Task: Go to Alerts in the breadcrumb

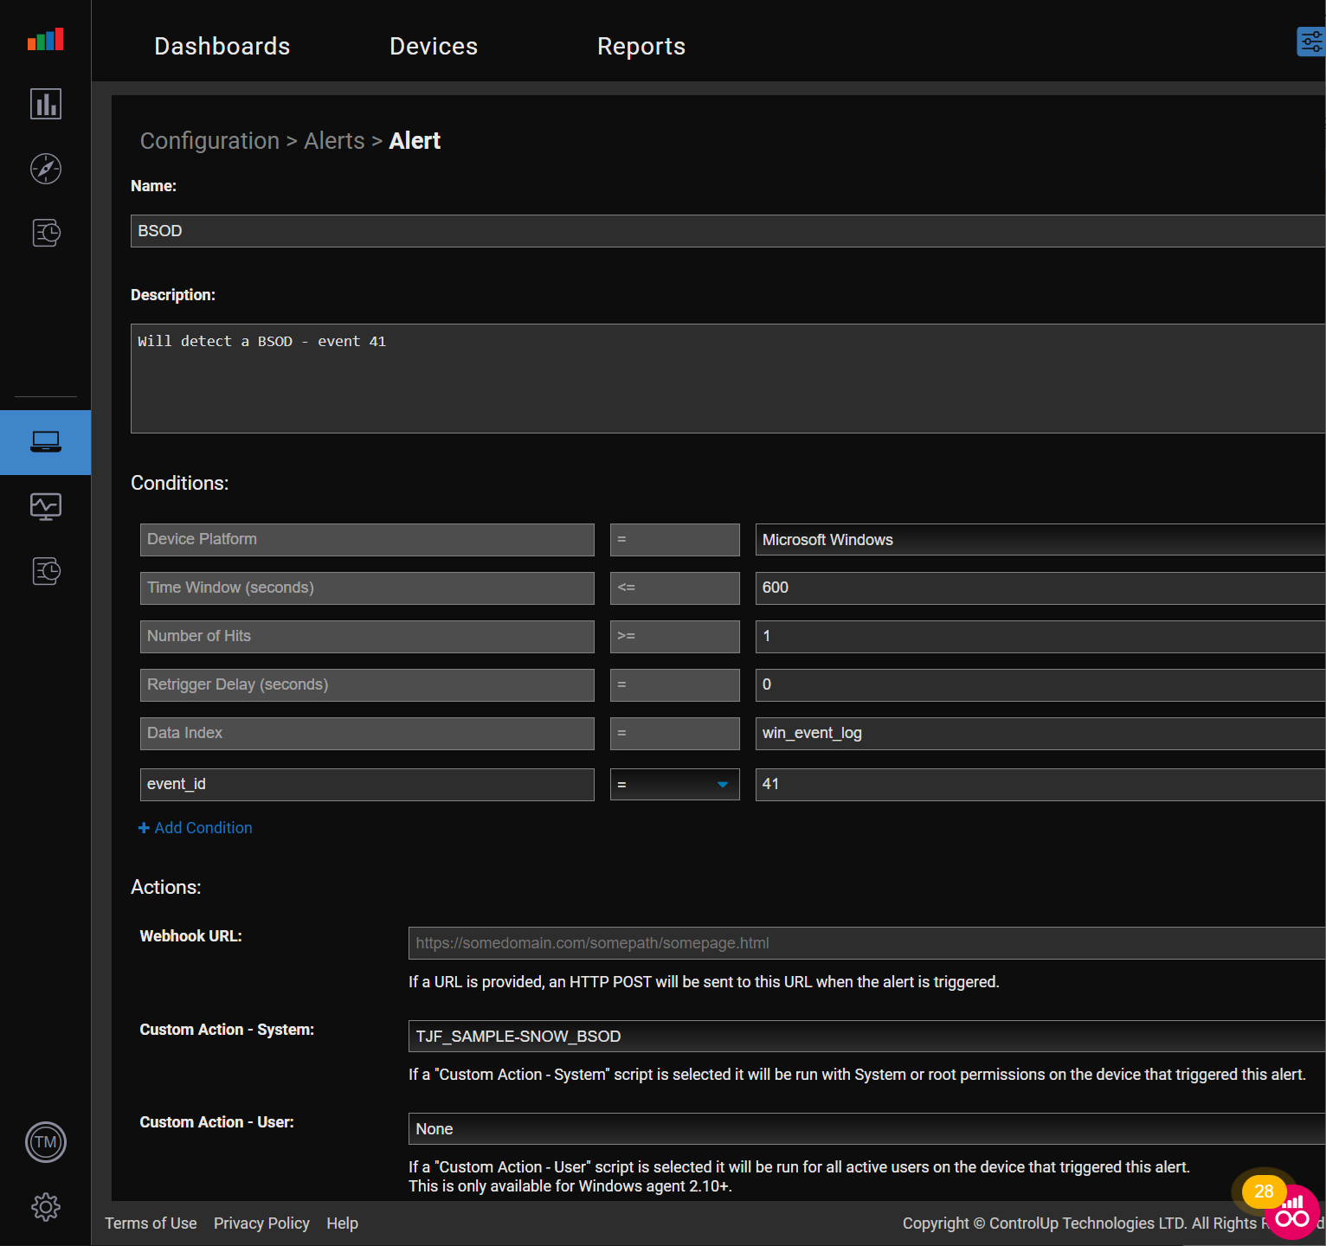Action: [334, 141]
